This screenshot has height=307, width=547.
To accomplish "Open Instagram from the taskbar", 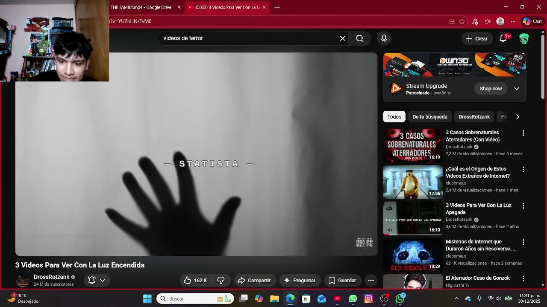I will (368, 298).
